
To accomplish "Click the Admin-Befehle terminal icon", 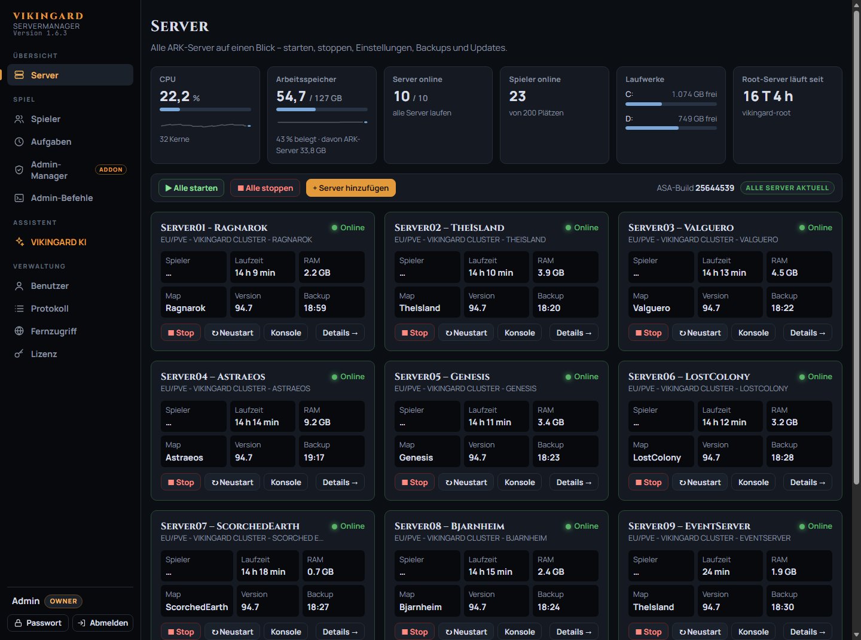I will [x=19, y=198].
